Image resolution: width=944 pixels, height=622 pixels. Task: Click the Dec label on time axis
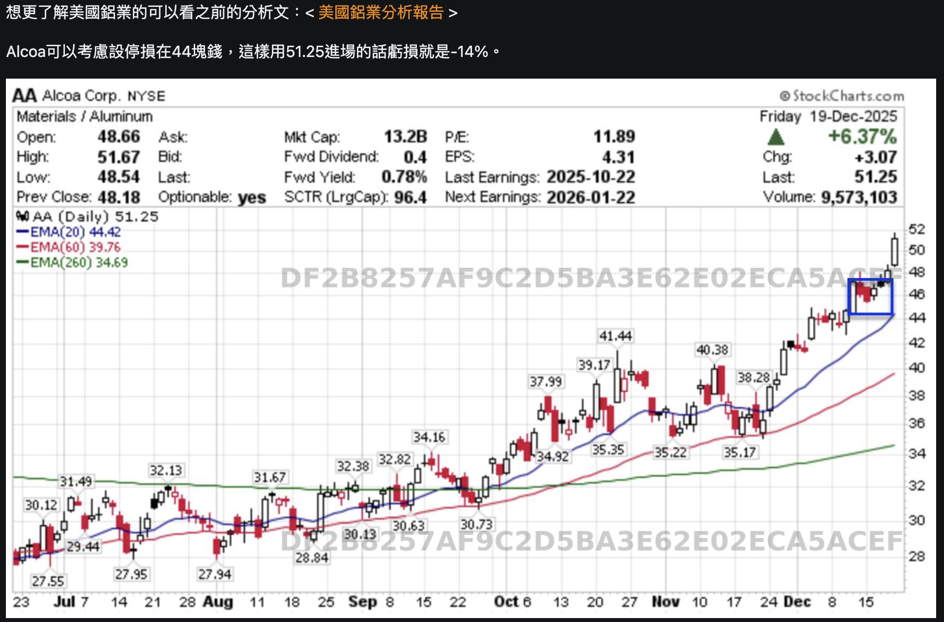click(796, 601)
